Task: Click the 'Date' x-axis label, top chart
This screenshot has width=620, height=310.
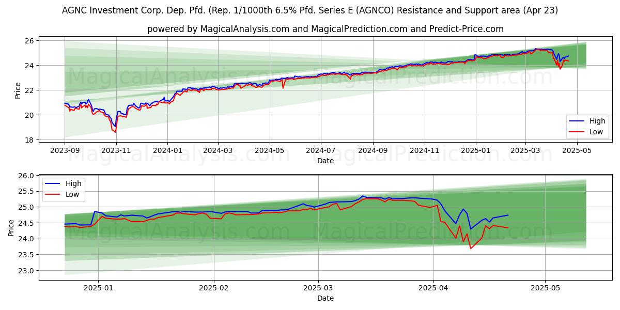Action: (326, 161)
